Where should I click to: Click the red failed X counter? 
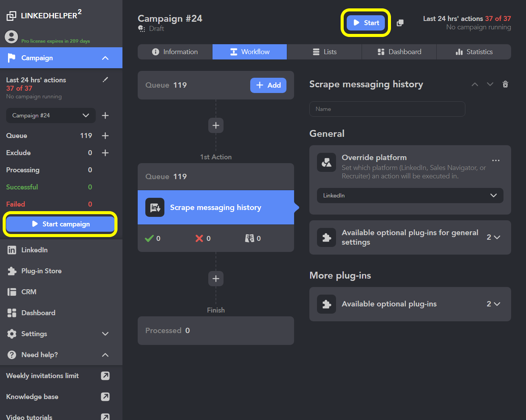pyautogui.click(x=203, y=238)
